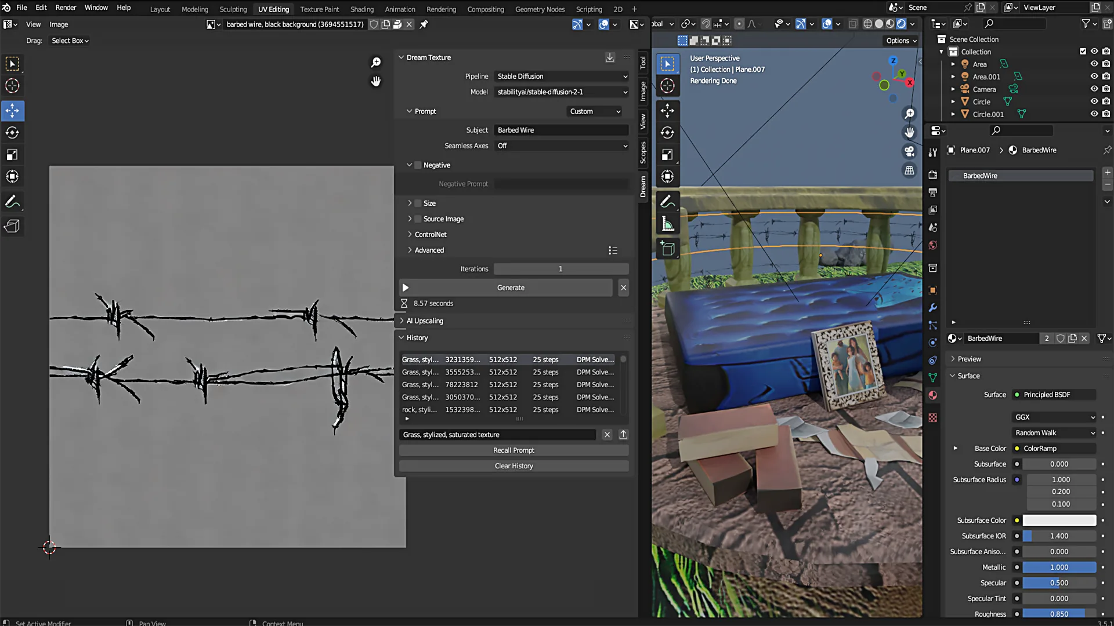Switch to the Shading workspace tab
The width and height of the screenshot is (1114, 626).
pyautogui.click(x=361, y=9)
